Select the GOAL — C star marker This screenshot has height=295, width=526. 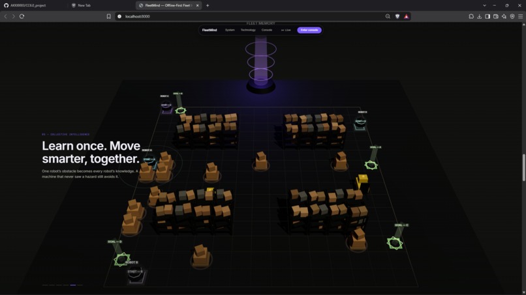coord(394,243)
